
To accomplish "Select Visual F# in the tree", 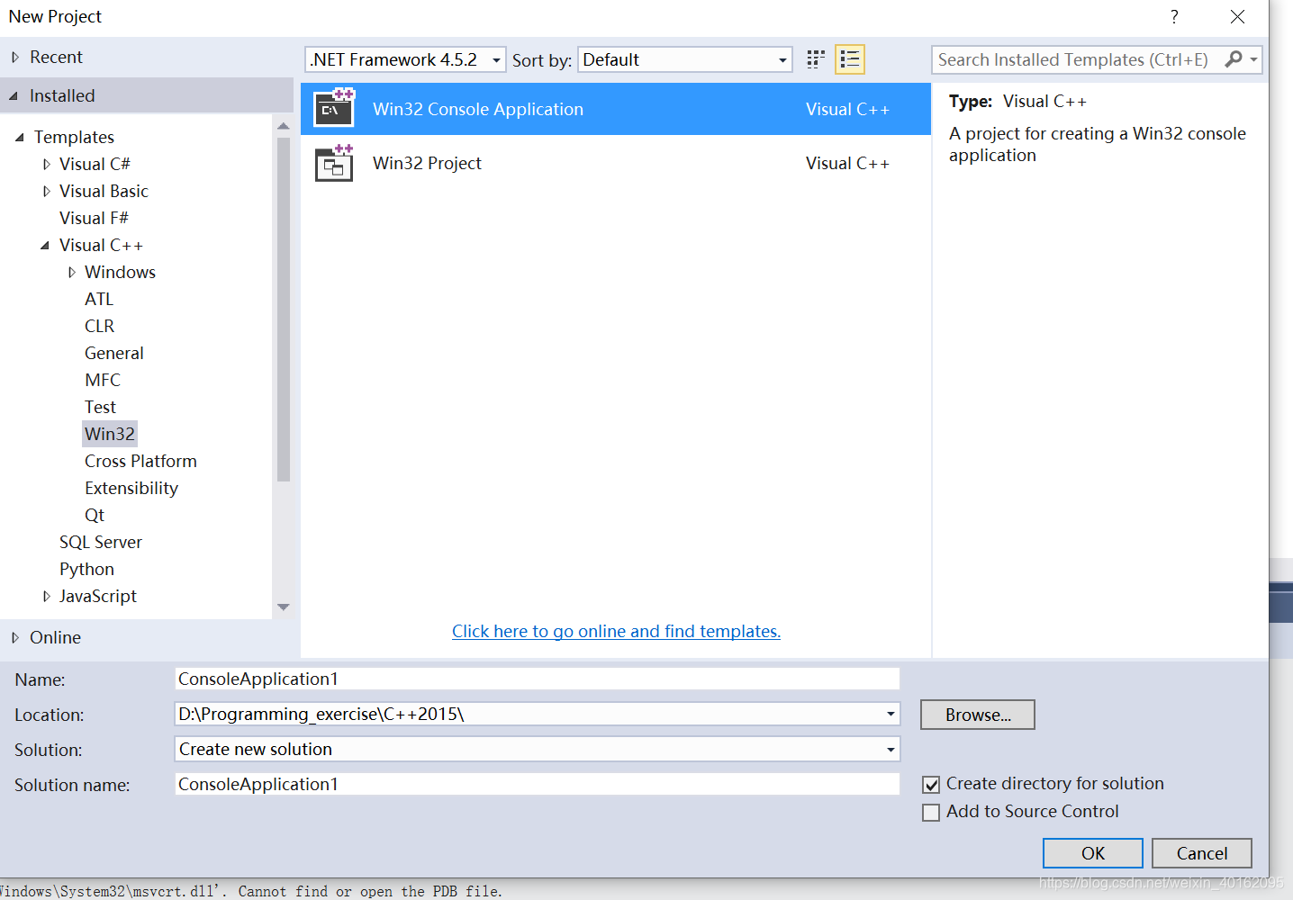I will point(94,218).
